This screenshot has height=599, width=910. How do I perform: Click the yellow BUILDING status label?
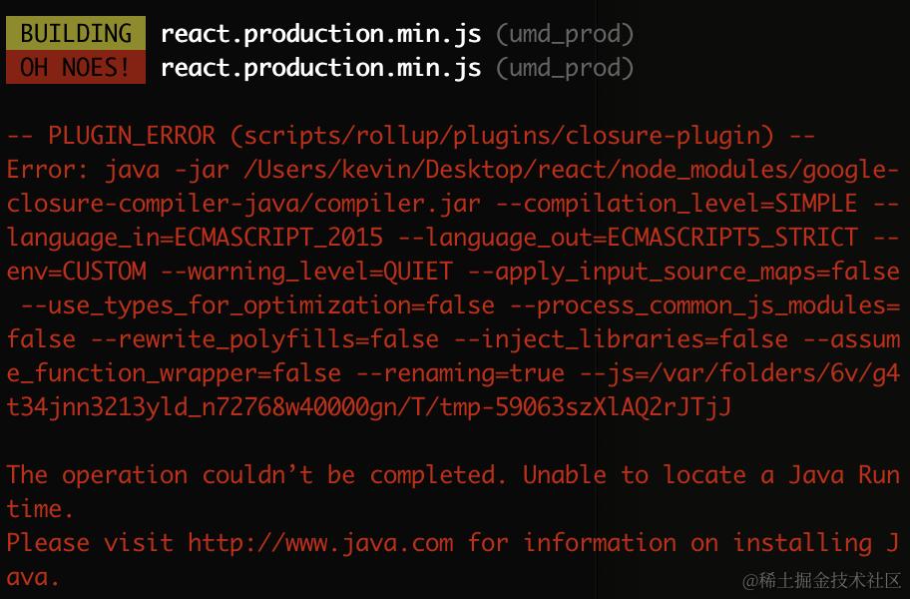(x=76, y=33)
